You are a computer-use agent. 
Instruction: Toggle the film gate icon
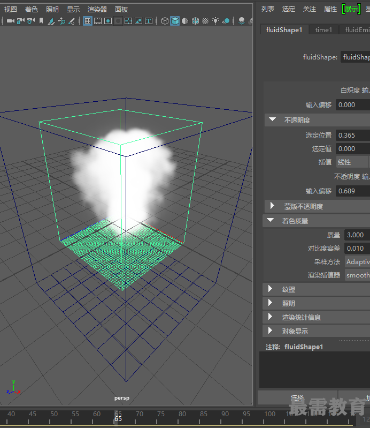98,21
